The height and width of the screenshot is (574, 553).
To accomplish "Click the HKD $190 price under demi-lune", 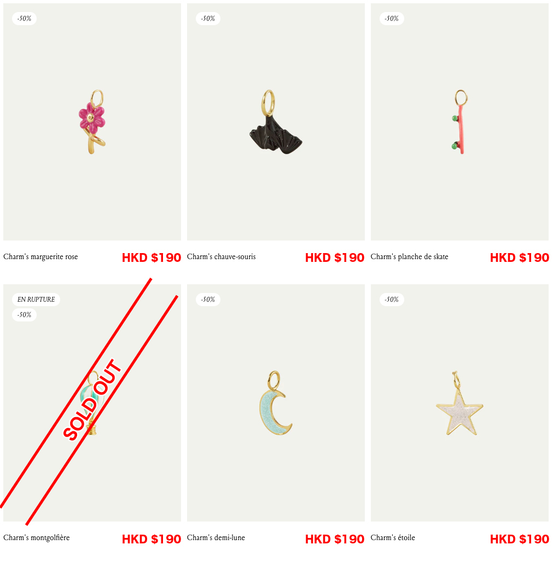I will point(335,539).
